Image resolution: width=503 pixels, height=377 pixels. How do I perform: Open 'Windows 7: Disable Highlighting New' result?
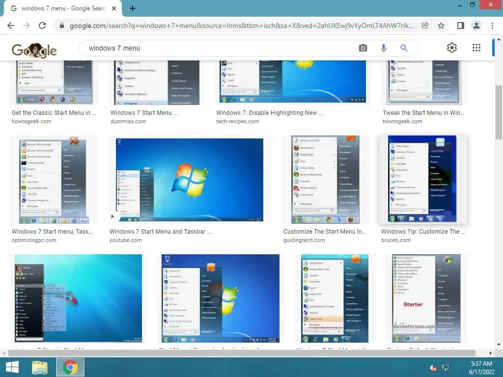[270, 113]
